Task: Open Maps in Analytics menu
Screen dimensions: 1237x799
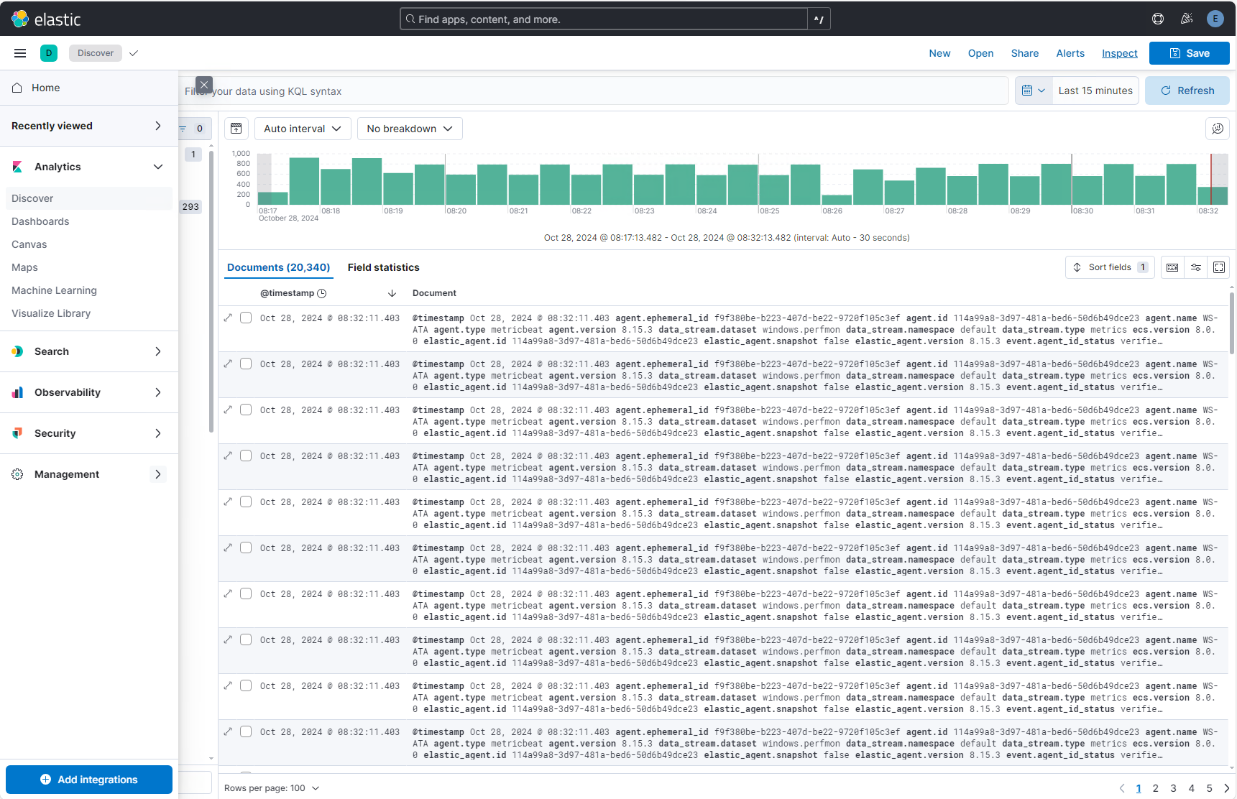Action: click(24, 267)
